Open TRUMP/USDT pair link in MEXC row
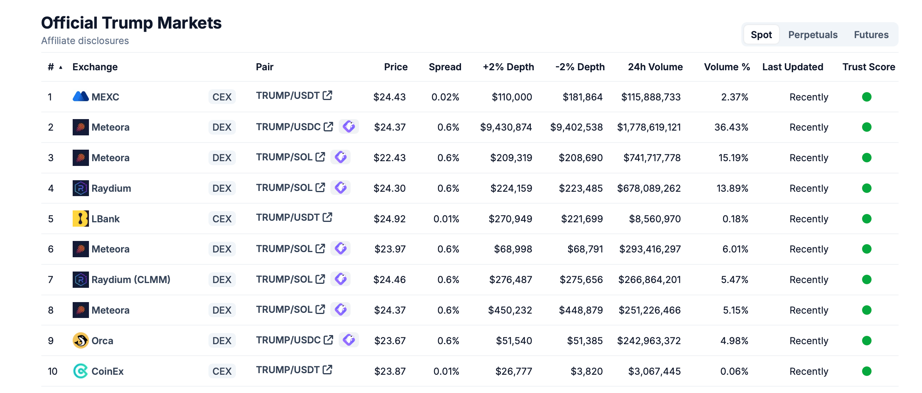This screenshot has width=922, height=393. coord(288,95)
